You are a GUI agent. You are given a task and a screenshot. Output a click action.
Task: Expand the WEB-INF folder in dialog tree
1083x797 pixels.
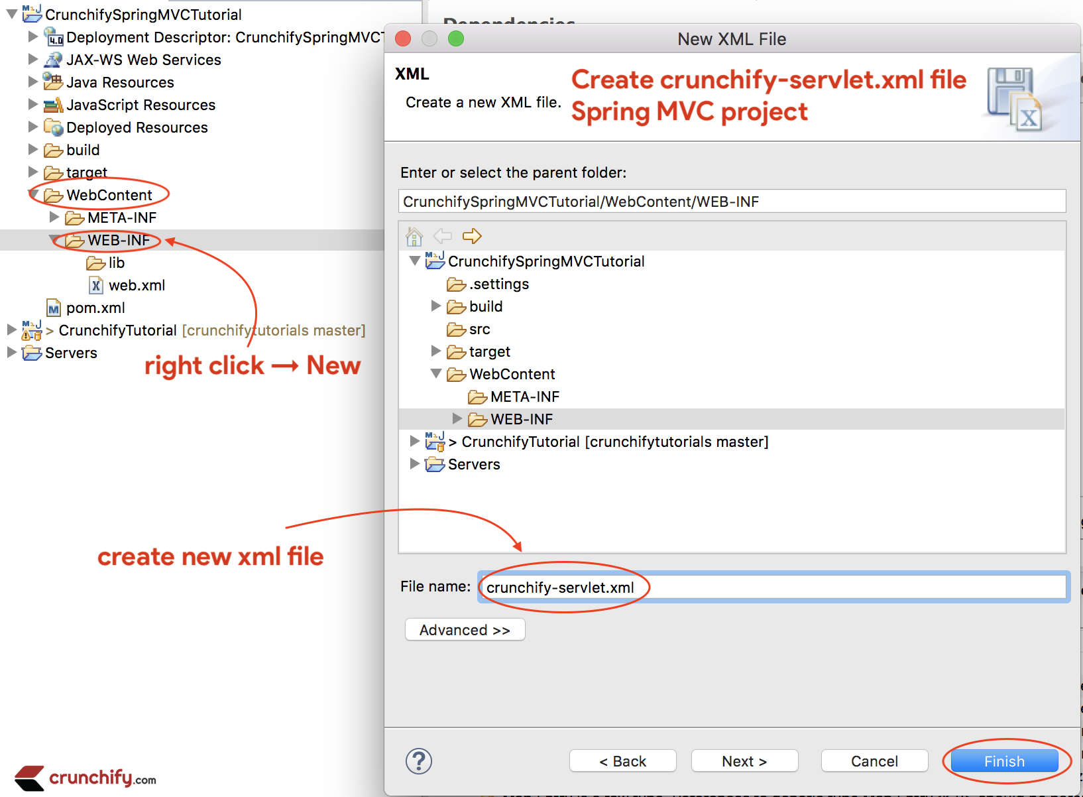tap(457, 418)
